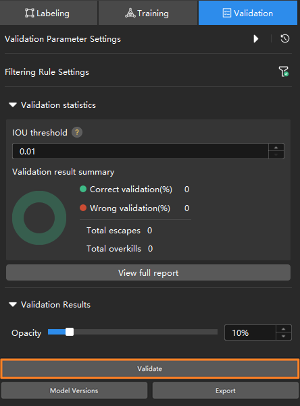
Task: Click the IOU threshold input field
Action: coord(140,151)
